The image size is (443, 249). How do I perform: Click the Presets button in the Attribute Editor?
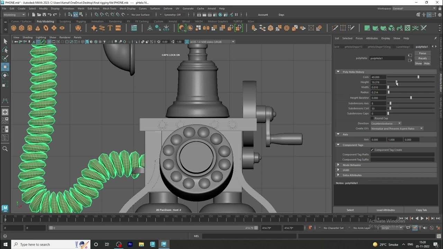pyautogui.click(x=422, y=58)
